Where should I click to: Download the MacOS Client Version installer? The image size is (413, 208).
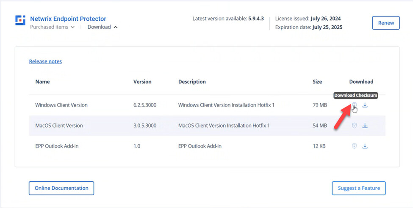(365, 126)
